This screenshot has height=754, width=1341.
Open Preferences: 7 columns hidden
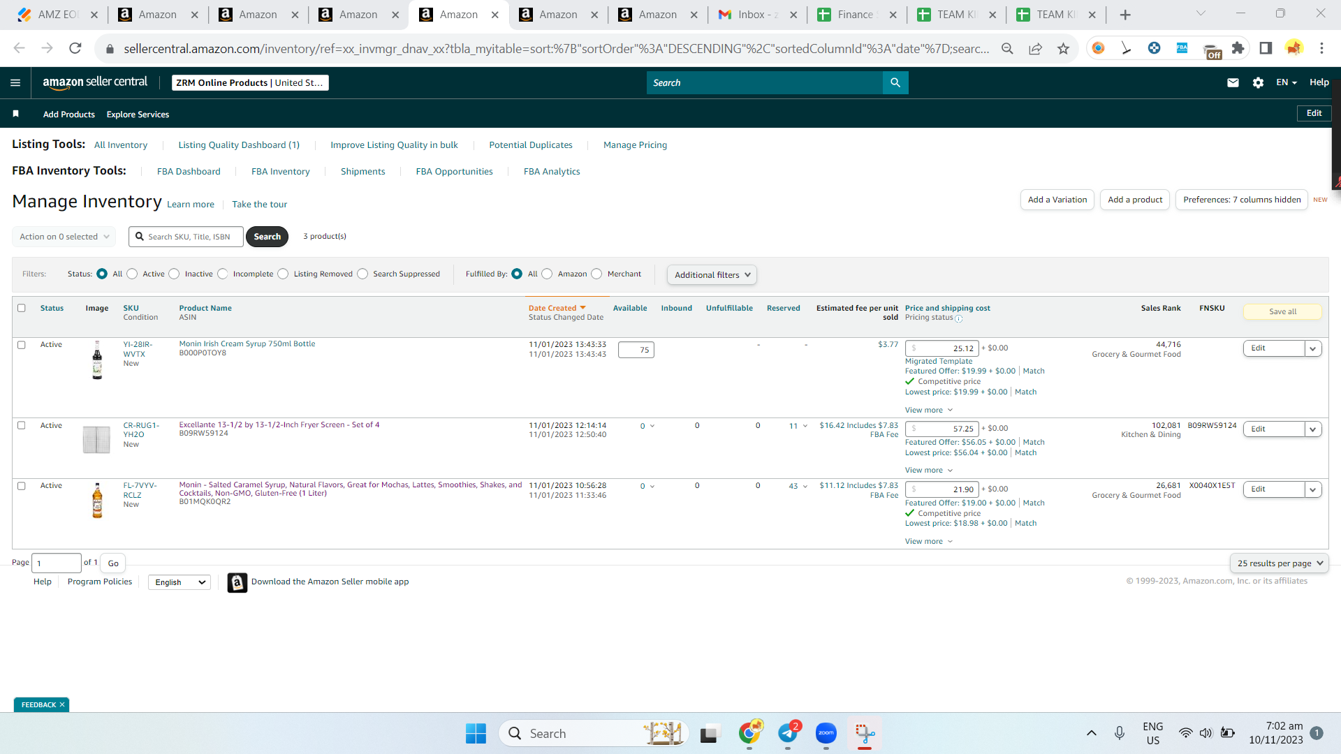pos(1242,200)
